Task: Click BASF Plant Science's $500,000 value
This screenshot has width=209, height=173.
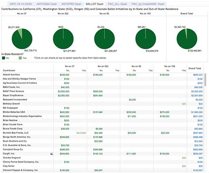Action: (98, 91)
